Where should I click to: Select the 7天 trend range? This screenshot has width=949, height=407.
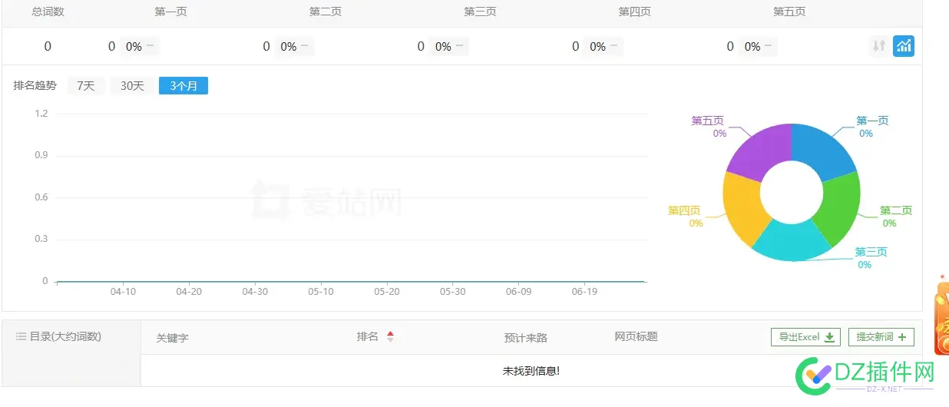86,86
